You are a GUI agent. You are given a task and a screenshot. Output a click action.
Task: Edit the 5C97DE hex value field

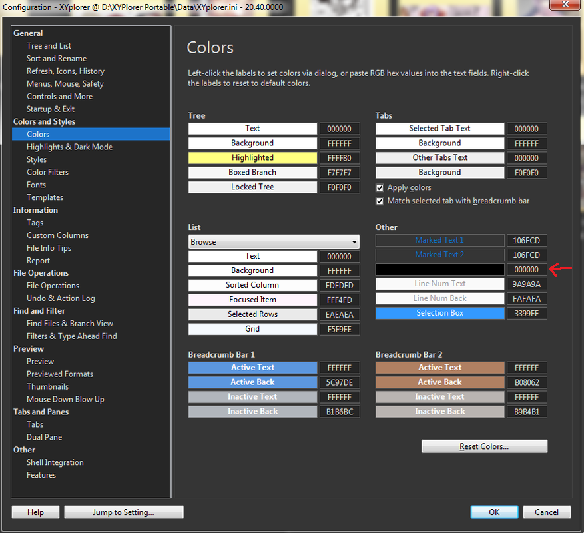[340, 383]
